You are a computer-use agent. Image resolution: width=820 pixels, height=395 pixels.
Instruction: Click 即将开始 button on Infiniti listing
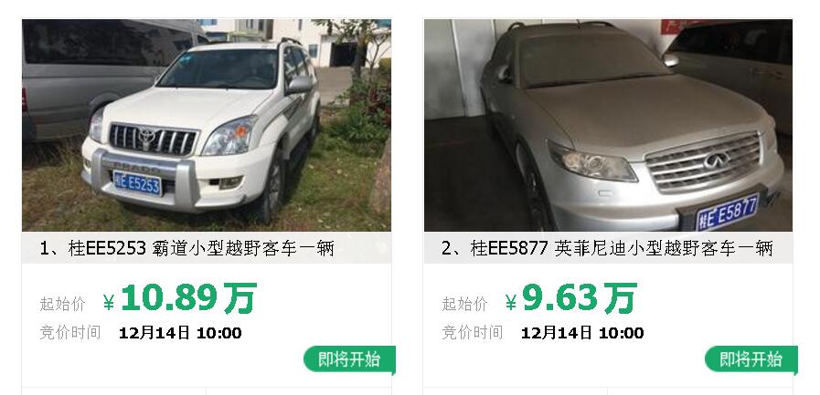click(x=751, y=359)
